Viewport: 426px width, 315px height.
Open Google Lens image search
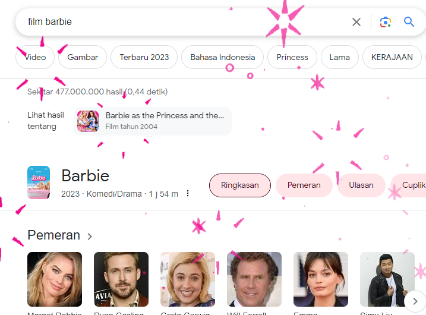point(386,22)
